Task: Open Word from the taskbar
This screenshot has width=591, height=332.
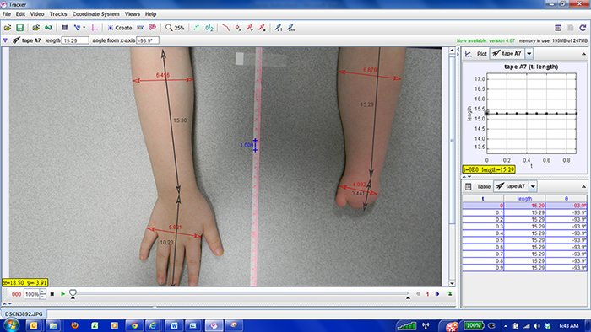Action: [x=174, y=325]
